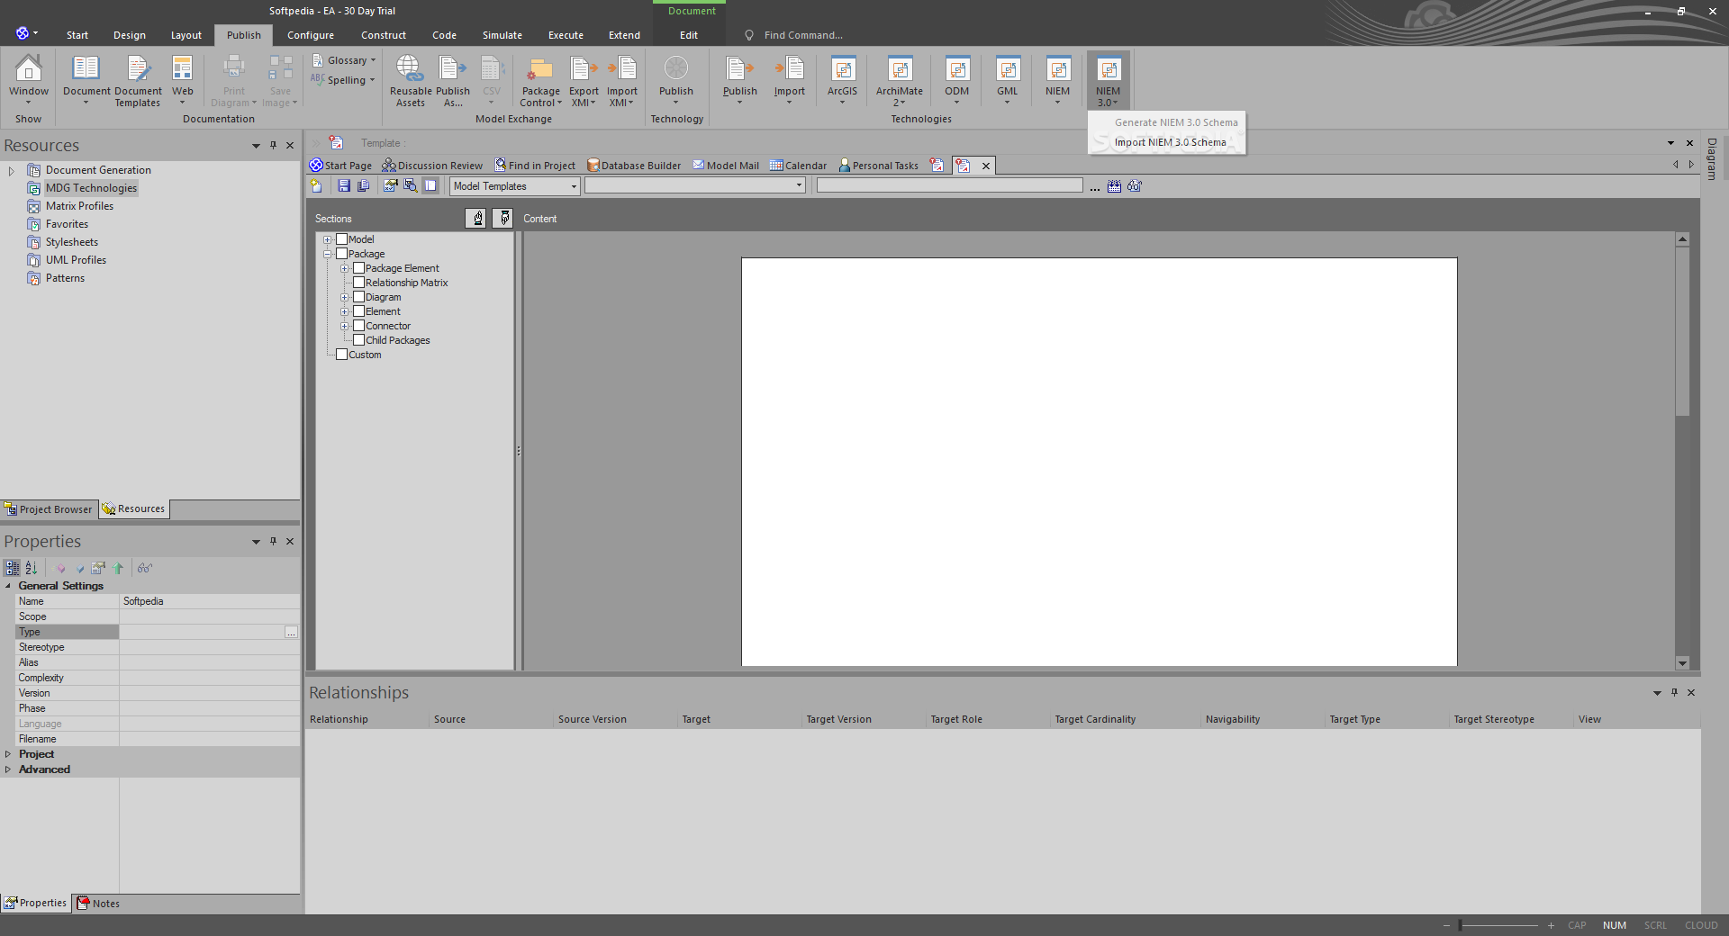Open the Model Templates dropdown
Screen dimensions: 1729x936
tap(515, 186)
